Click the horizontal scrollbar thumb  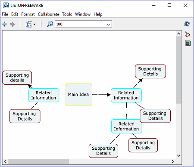(39, 161)
